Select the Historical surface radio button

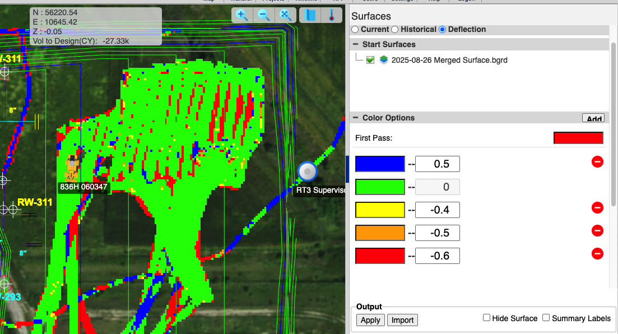[395, 30]
